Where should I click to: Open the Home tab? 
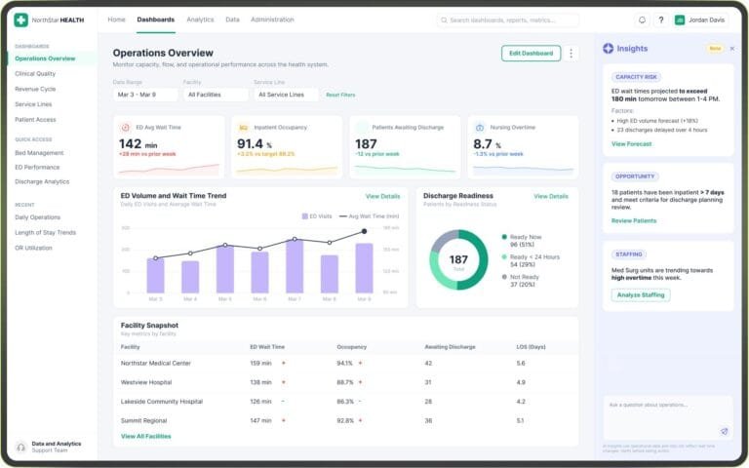point(116,19)
